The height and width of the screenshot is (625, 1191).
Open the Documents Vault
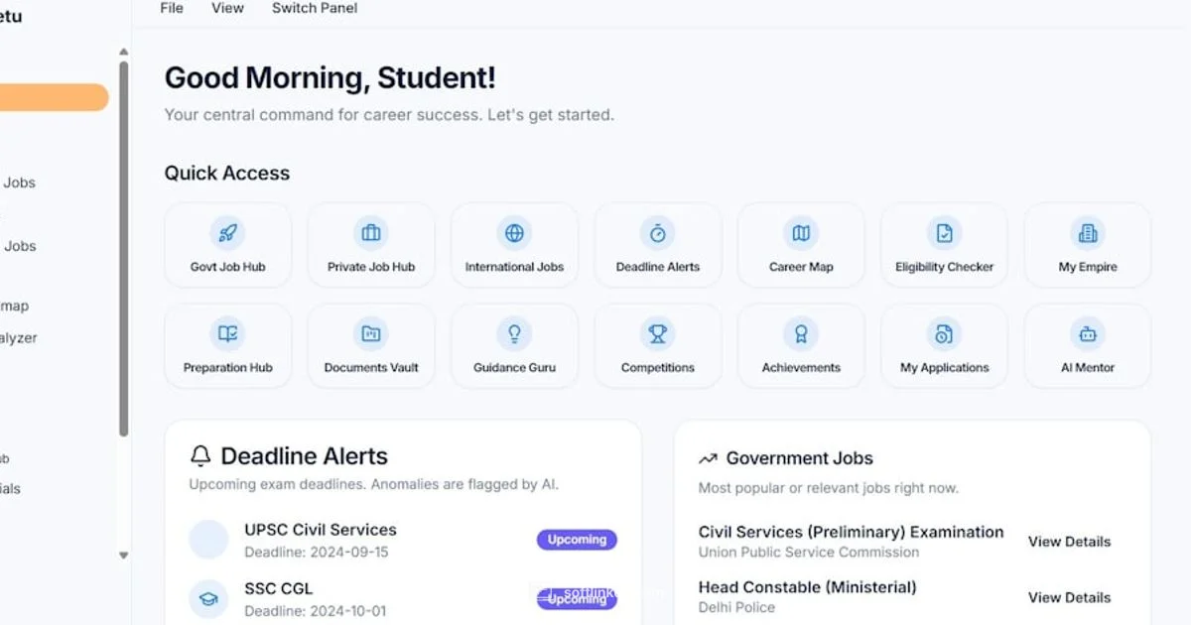tap(370, 344)
